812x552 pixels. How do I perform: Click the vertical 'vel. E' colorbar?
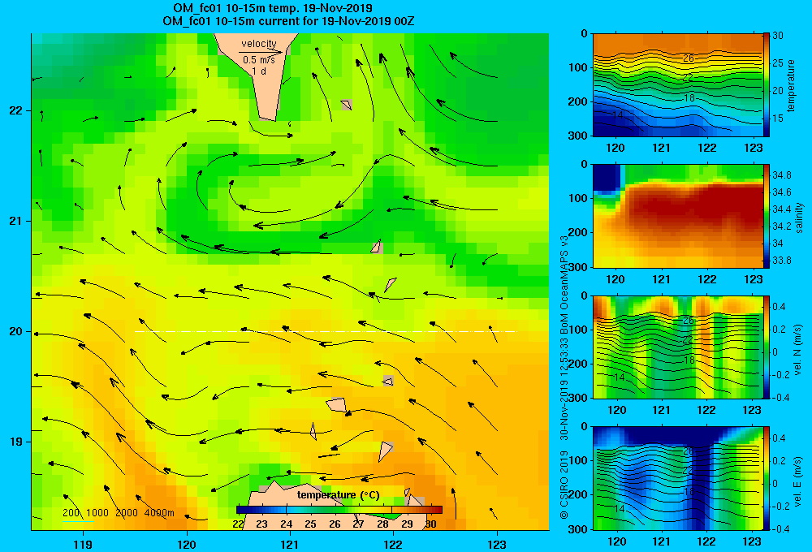pos(767,478)
